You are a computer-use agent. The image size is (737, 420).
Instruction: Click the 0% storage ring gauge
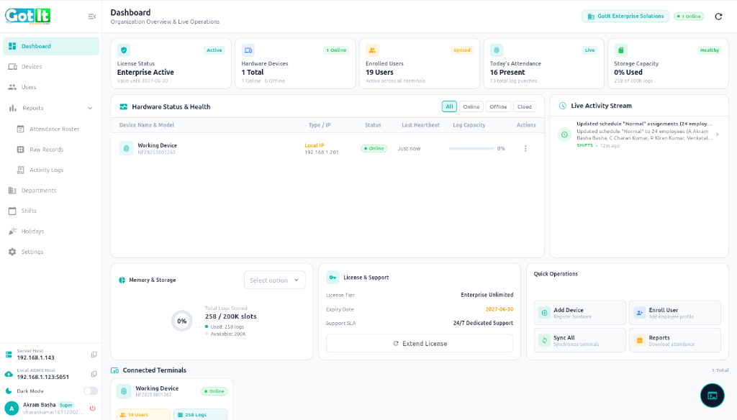[182, 321]
